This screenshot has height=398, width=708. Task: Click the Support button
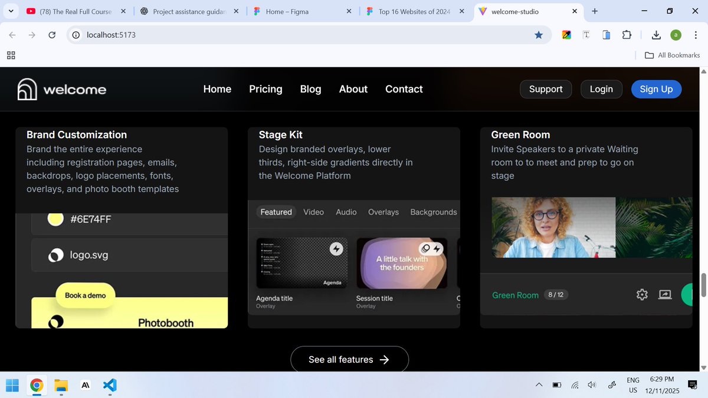[546, 89]
